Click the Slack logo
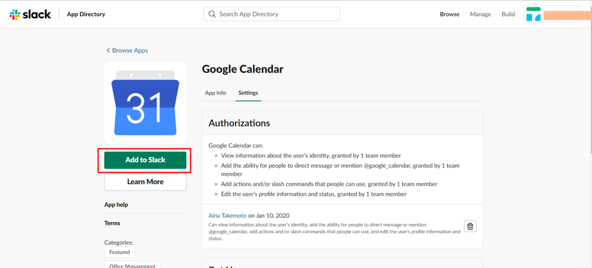 pyautogui.click(x=30, y=14)
